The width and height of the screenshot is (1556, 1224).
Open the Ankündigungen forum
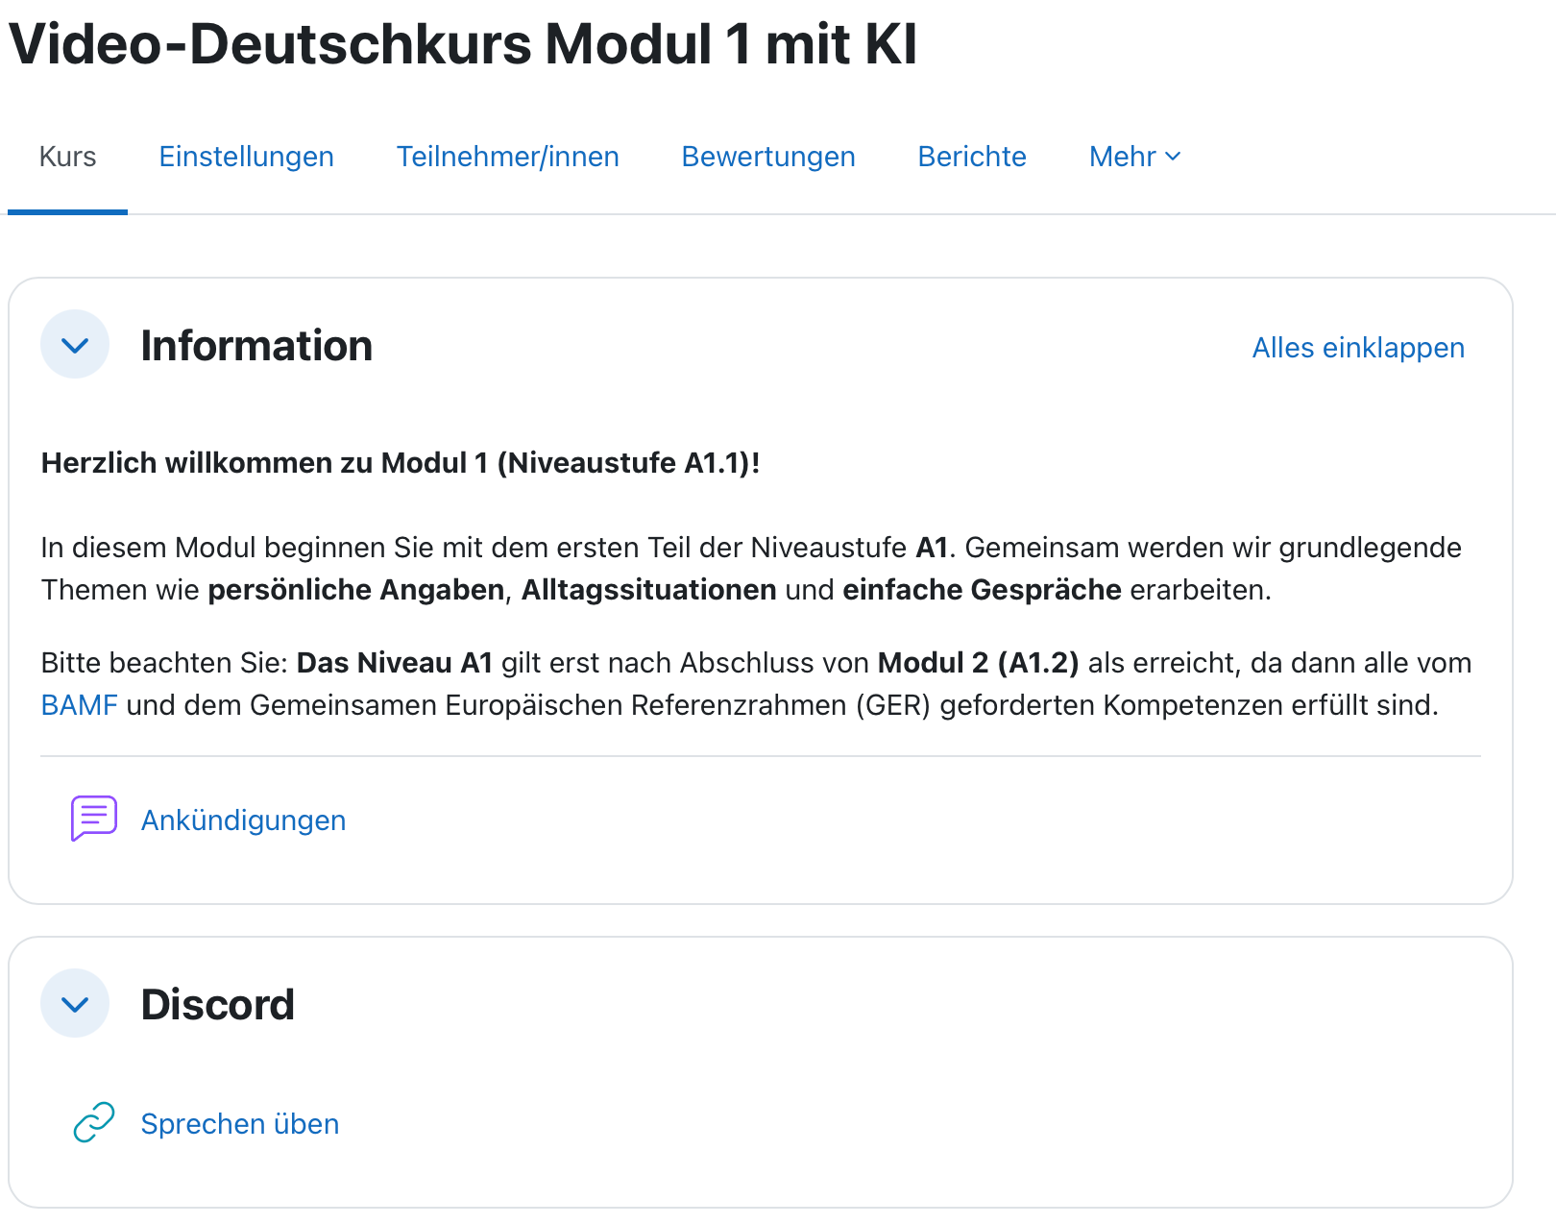pos(244,820)
